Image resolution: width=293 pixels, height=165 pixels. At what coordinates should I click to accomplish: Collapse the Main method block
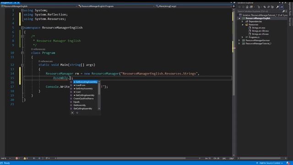pyautogui.click(x=22, y=65)
